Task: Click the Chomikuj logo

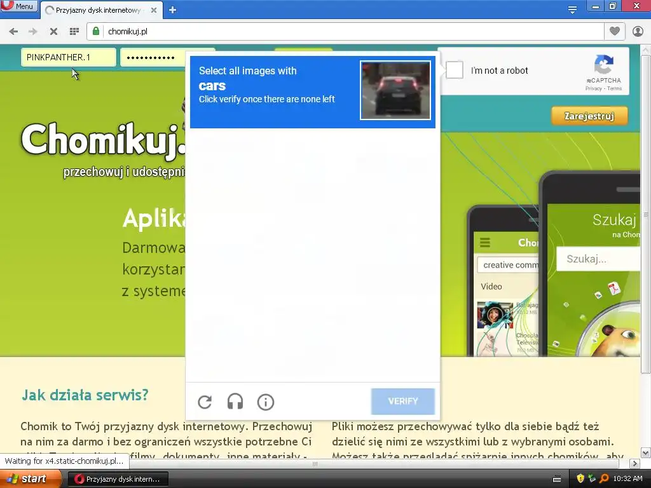Action: (104, 140)
